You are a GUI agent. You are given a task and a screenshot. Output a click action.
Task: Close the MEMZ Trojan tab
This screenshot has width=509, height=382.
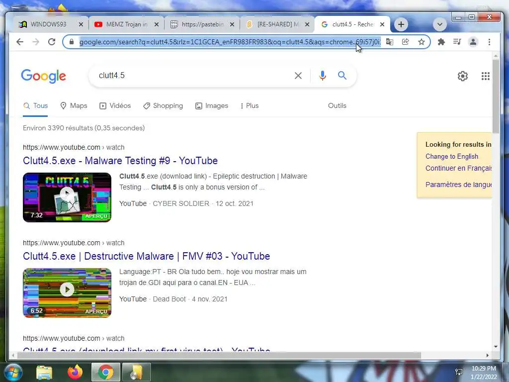click(157, 24)
